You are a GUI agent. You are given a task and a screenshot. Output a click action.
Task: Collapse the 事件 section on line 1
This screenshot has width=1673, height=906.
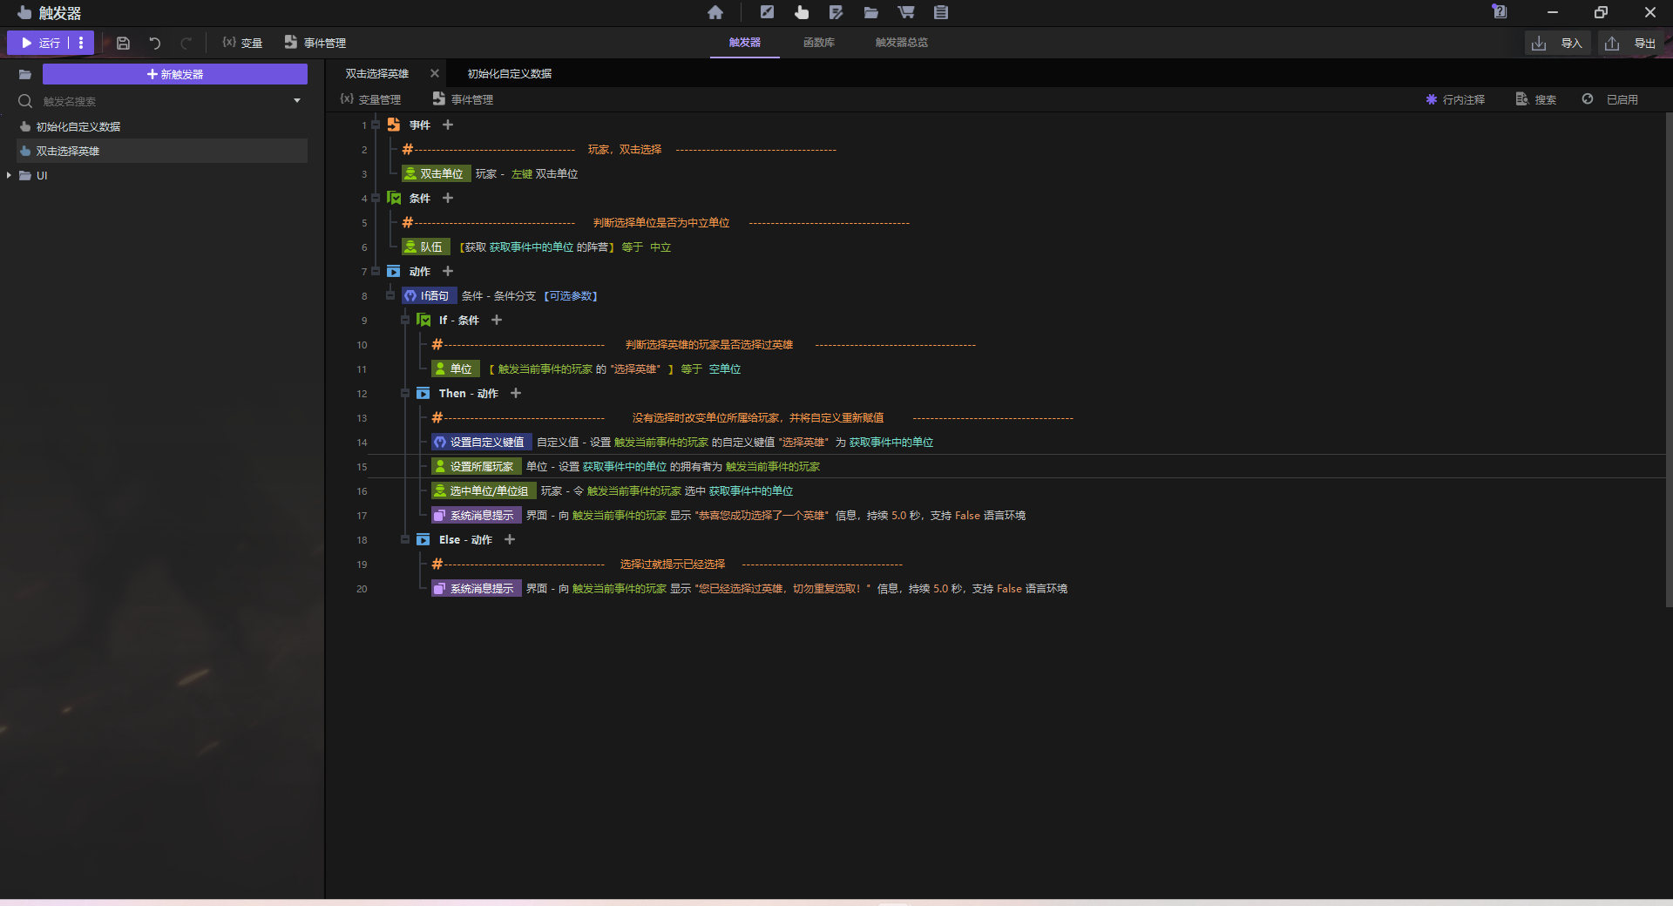pyautogui.click(x=376, y=125)
